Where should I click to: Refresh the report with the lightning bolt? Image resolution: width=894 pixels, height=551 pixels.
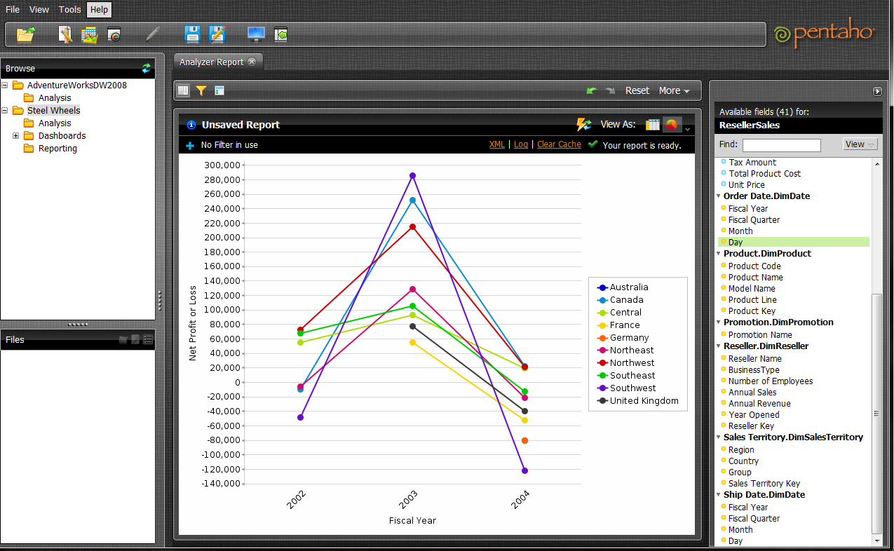point(583,124)
